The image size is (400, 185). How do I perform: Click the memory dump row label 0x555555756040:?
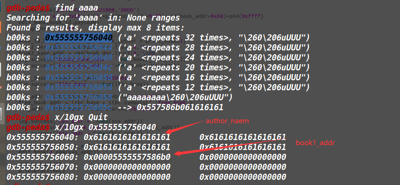click(42, 137)
